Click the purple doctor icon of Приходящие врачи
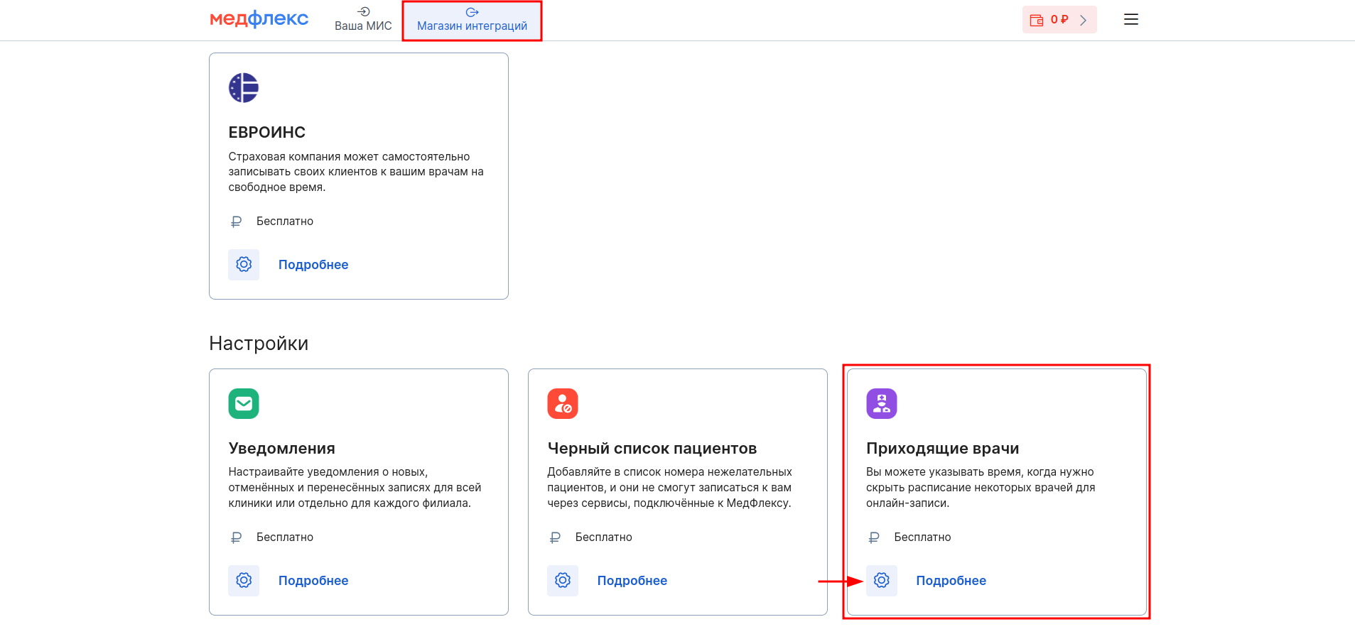 (882, 403)
